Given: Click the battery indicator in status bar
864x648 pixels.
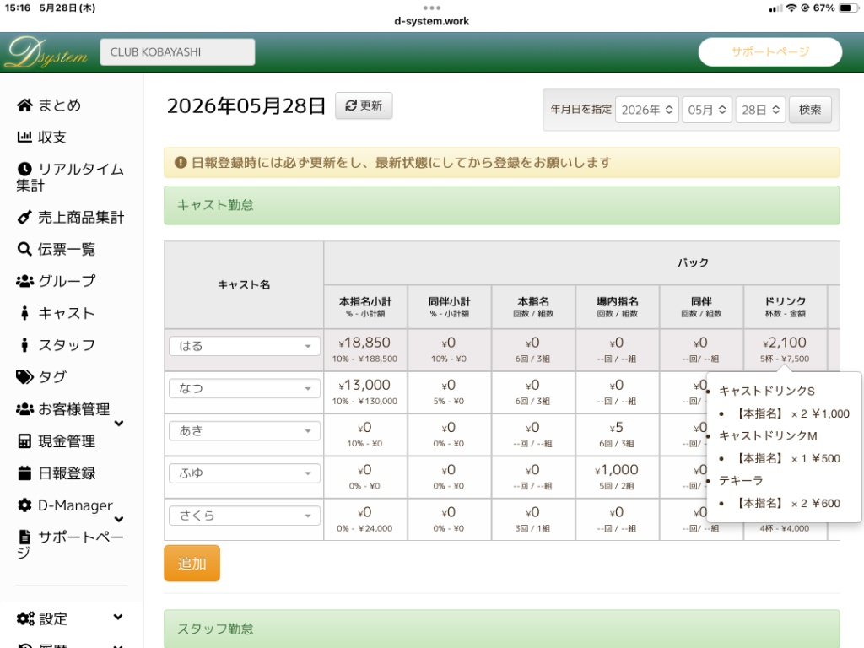Looking at the screenshot, I should (x=849, y=8).
